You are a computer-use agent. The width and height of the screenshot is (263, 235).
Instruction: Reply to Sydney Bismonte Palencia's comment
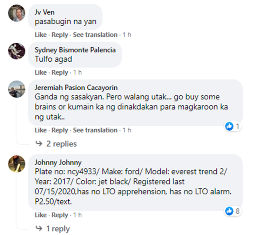pos(60,72)
